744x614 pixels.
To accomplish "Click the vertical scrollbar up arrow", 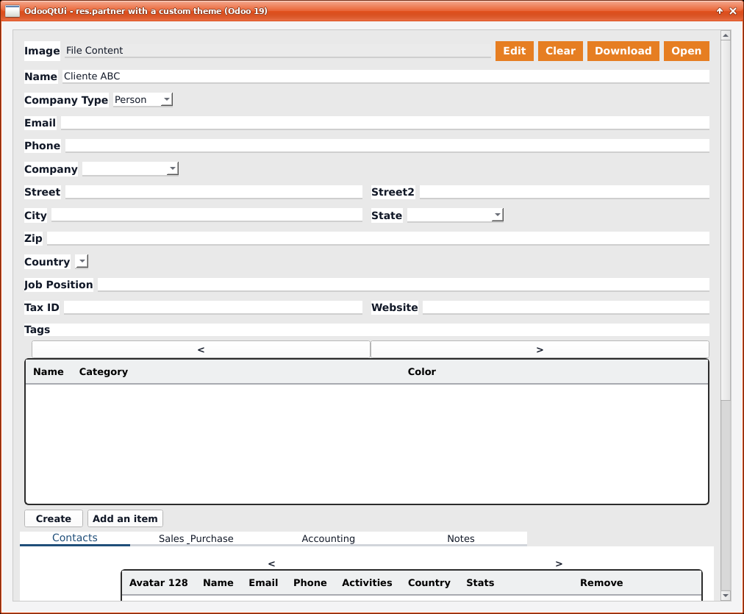I will 726,35.
